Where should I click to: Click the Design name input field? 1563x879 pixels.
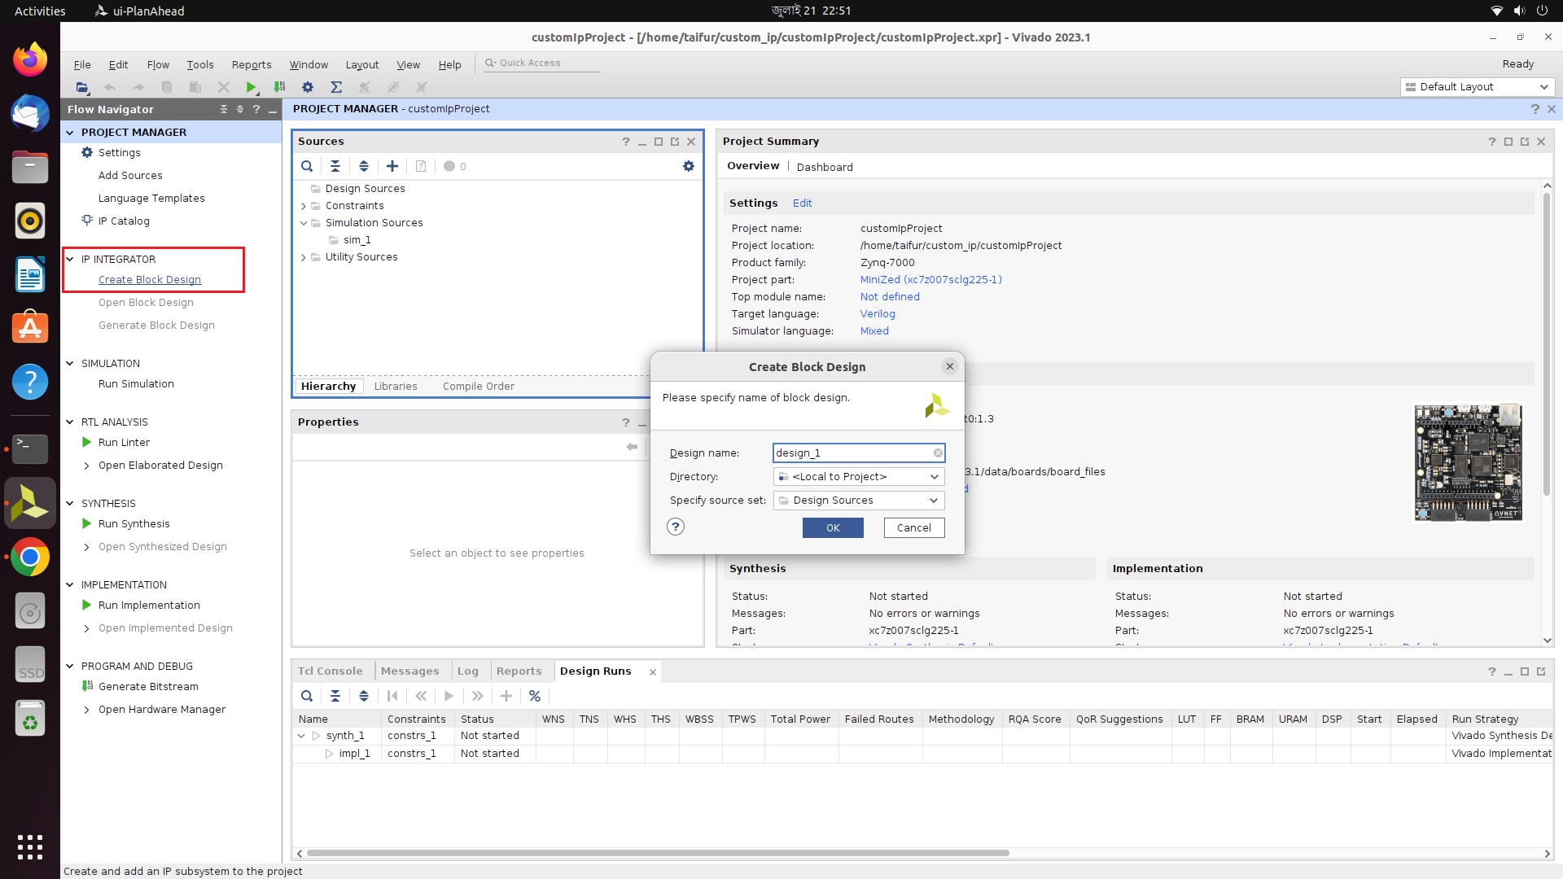[851, 453]
